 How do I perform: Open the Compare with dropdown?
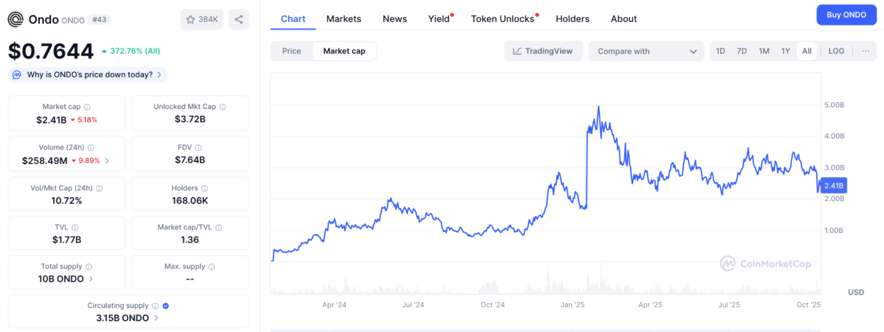point(646,51)
